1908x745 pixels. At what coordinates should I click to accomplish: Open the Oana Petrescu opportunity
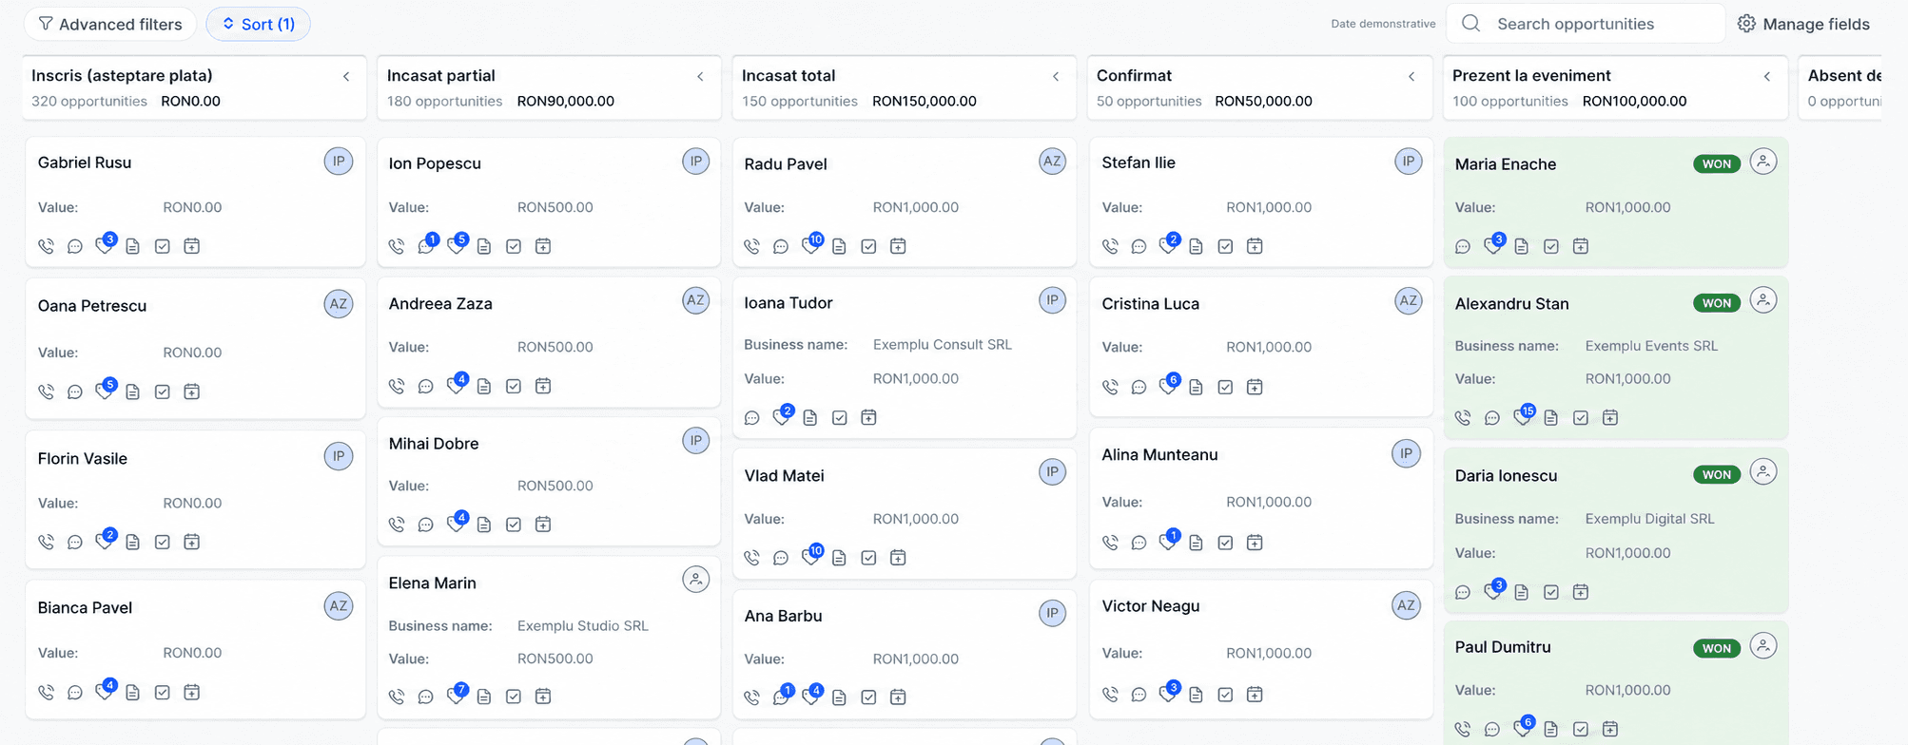pyautogui.click(x=92, y=306)
